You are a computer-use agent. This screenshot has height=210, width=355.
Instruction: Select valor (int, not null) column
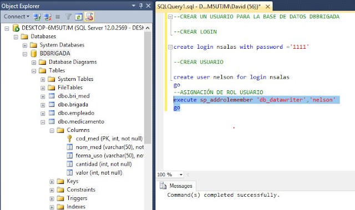pos(99,173)
